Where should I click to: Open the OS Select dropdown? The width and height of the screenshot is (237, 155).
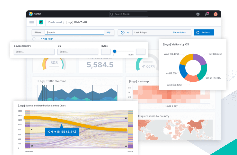pos(78,52)
